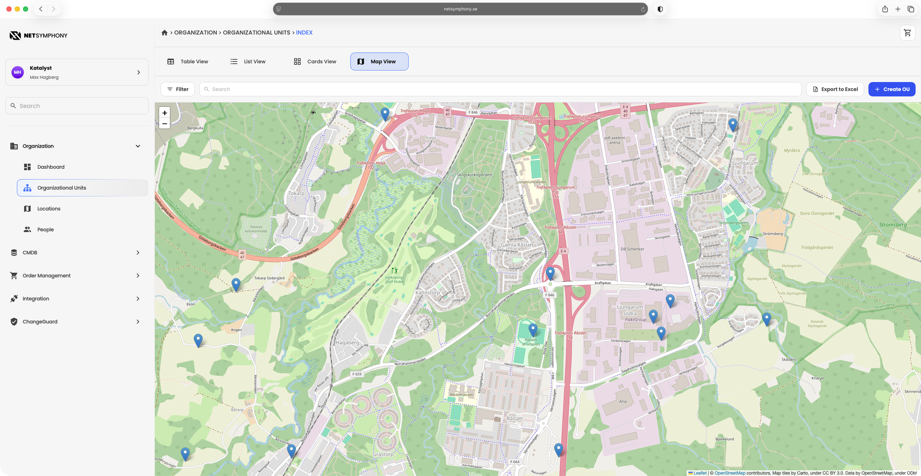Image resolution: width=921 pixels, height=476 pixels.
Task: Go to home via breadcrumb icon
Action: click(165, 33)
